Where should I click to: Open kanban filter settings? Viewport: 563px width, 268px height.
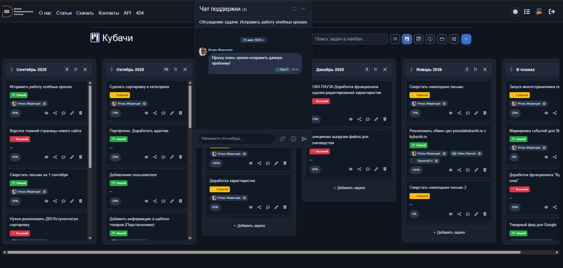tap(454, 39)
